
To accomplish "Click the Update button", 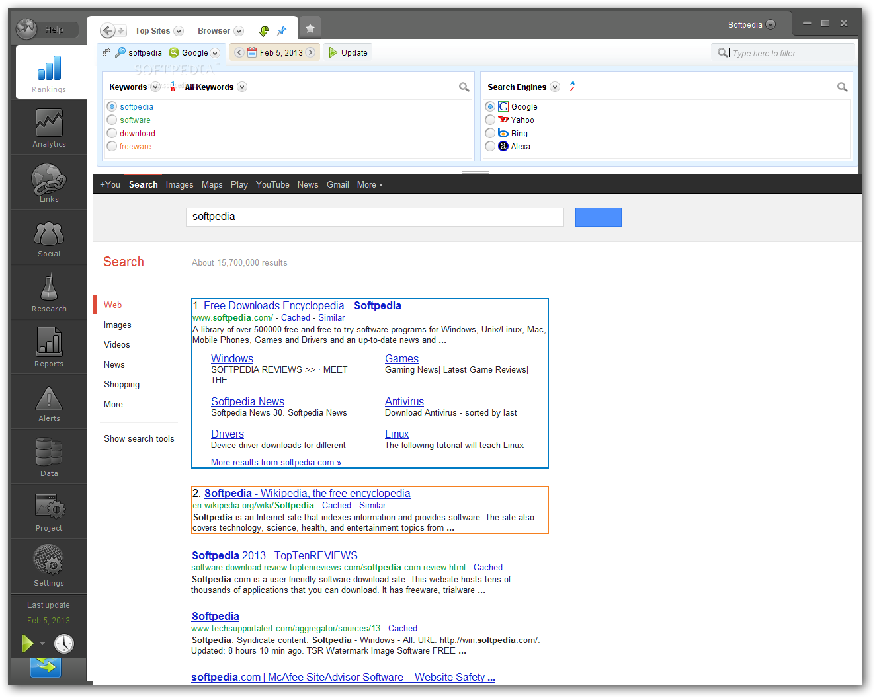I will click(x=348, y=52).
